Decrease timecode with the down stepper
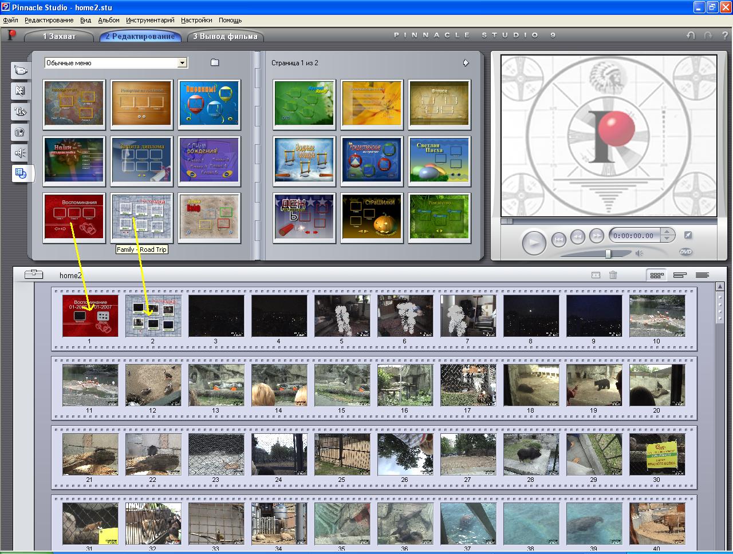Screen dimensions: 733x554 coord(667,239)
